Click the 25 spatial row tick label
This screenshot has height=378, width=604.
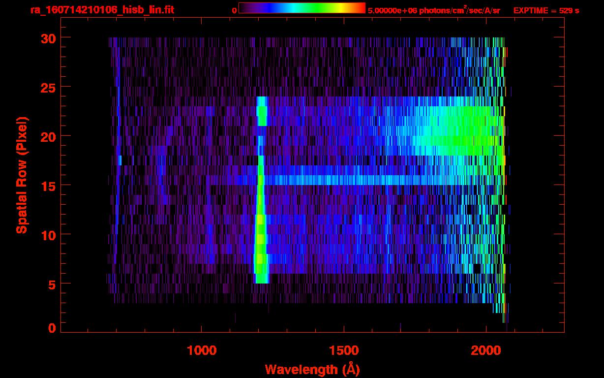coord(48,87)
